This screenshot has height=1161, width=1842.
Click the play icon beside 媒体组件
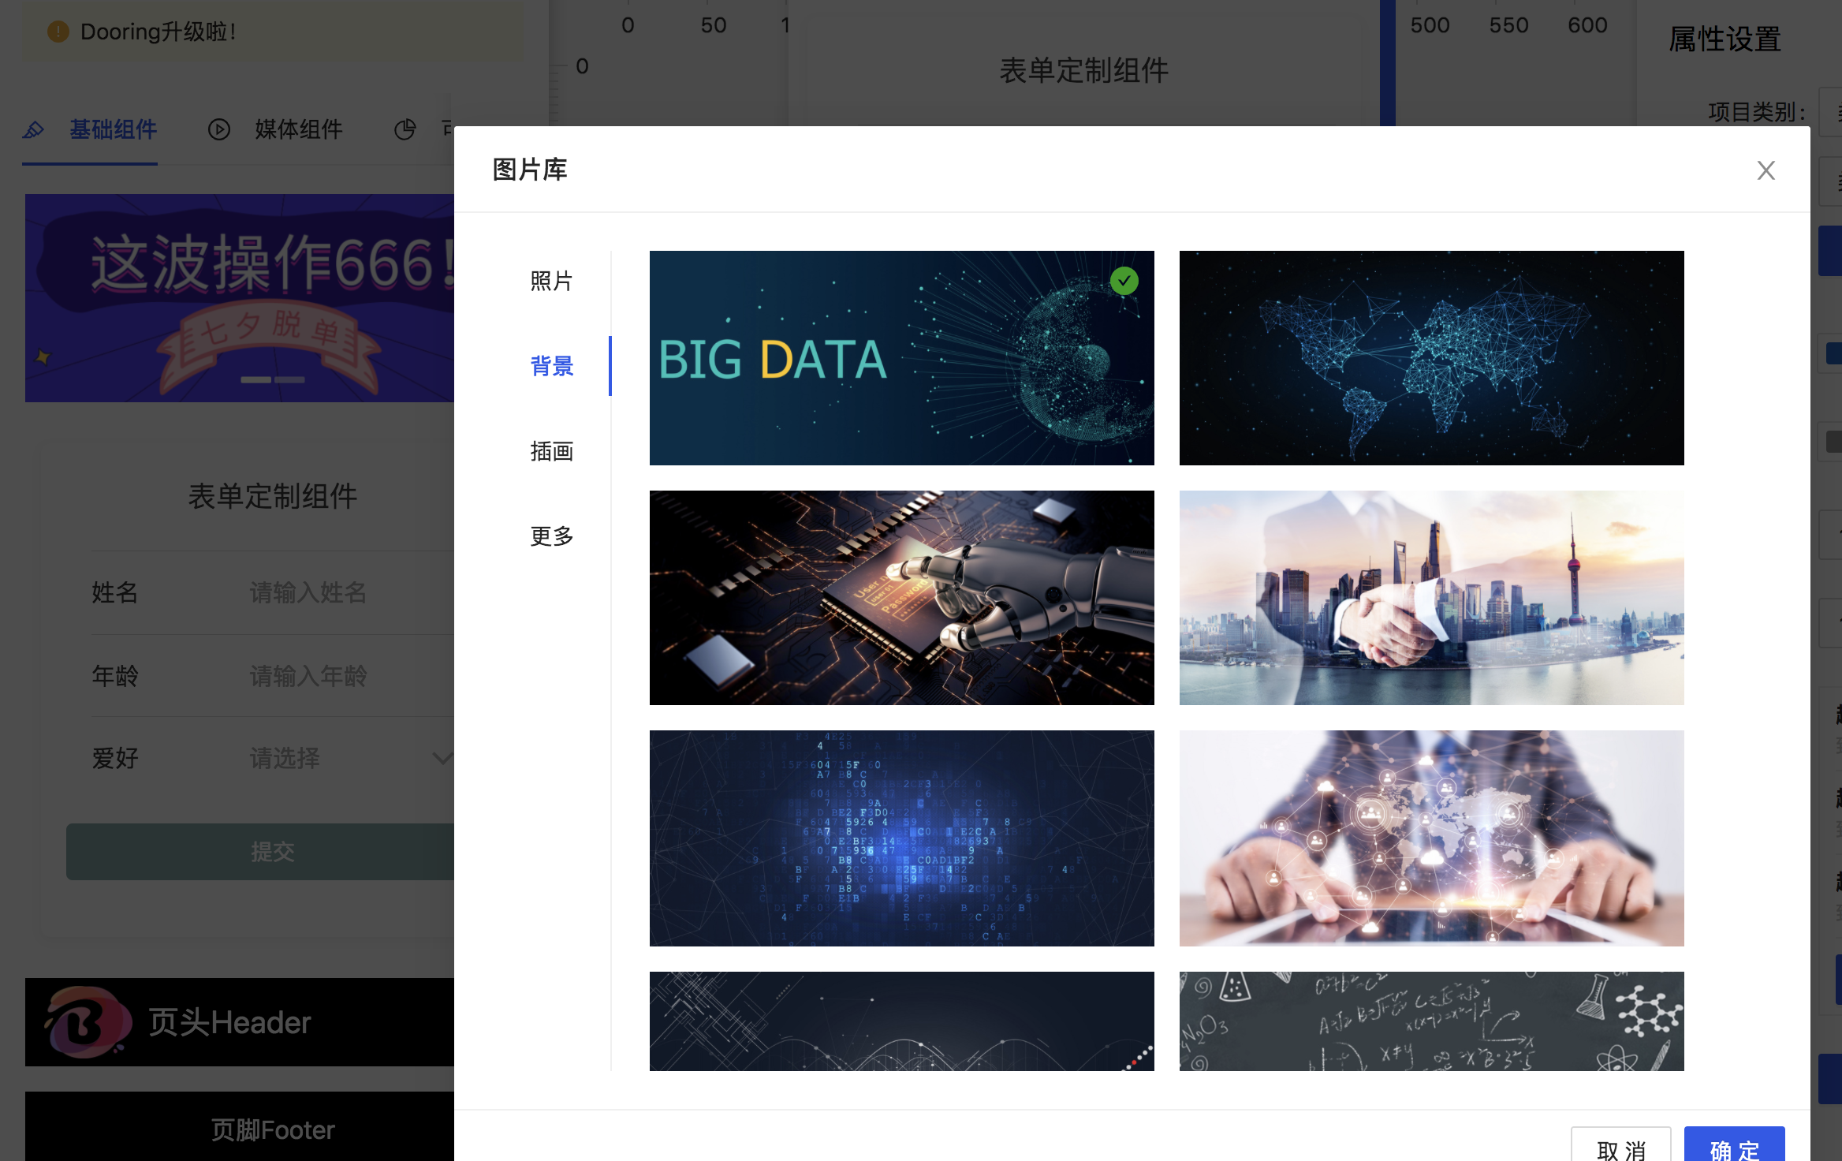pyautogui.click(x=218, y=129)
